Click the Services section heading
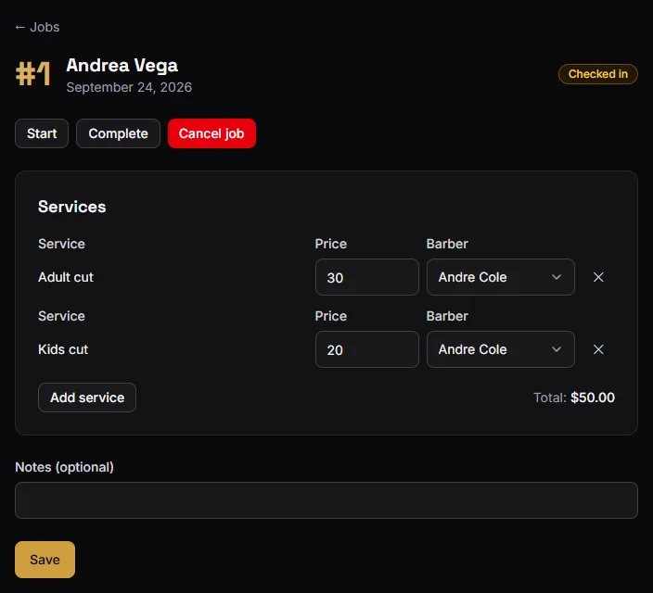The image size is (653, 593). pyautogui.click(x=72, y=207)
